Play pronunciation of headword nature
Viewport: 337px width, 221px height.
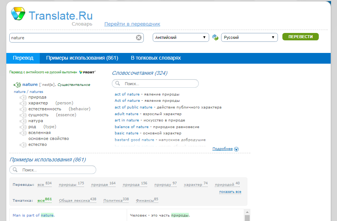click(17, 85)
